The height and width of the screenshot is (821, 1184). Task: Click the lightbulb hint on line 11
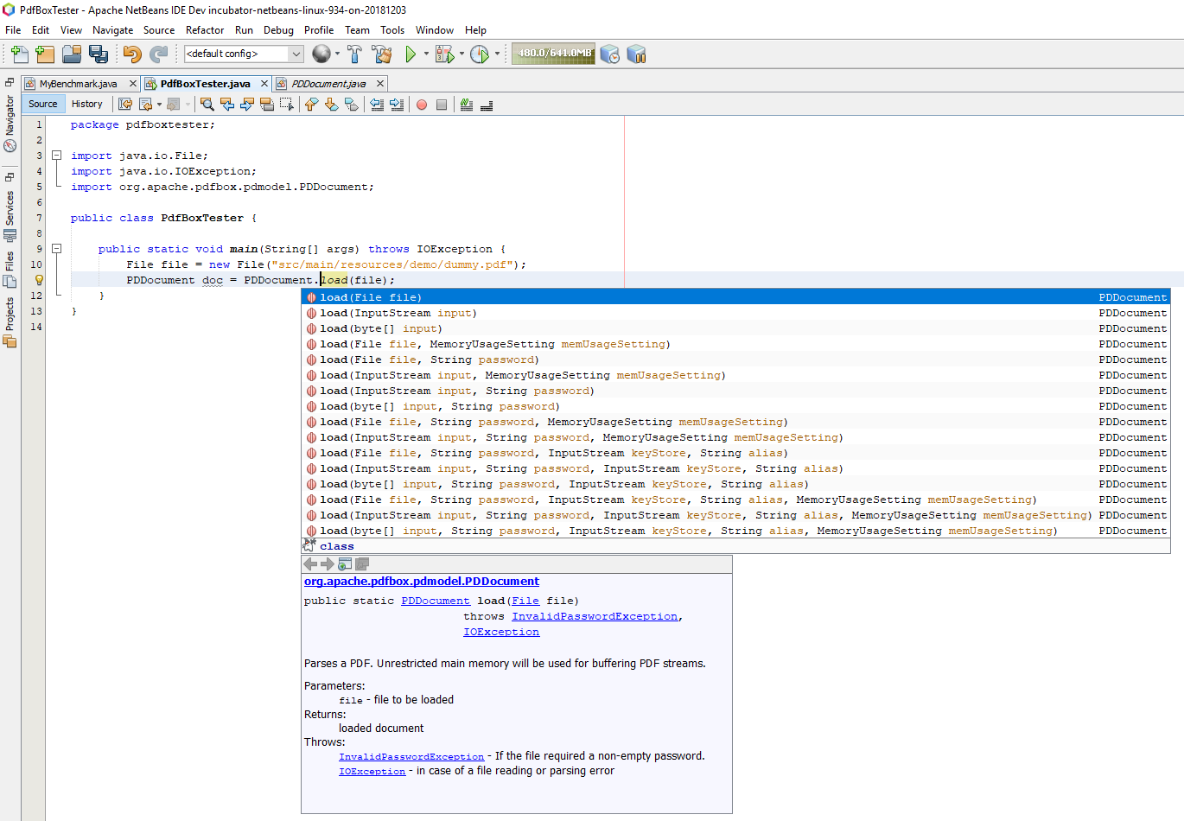(38, 280)
